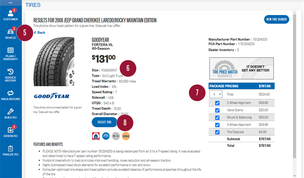Open the tire quantity dropdown
The image size is (304, 178).
pyautogui.click(x=216, y=94)
